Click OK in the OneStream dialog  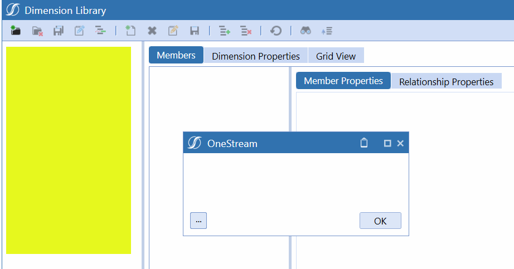pos(380,221)
